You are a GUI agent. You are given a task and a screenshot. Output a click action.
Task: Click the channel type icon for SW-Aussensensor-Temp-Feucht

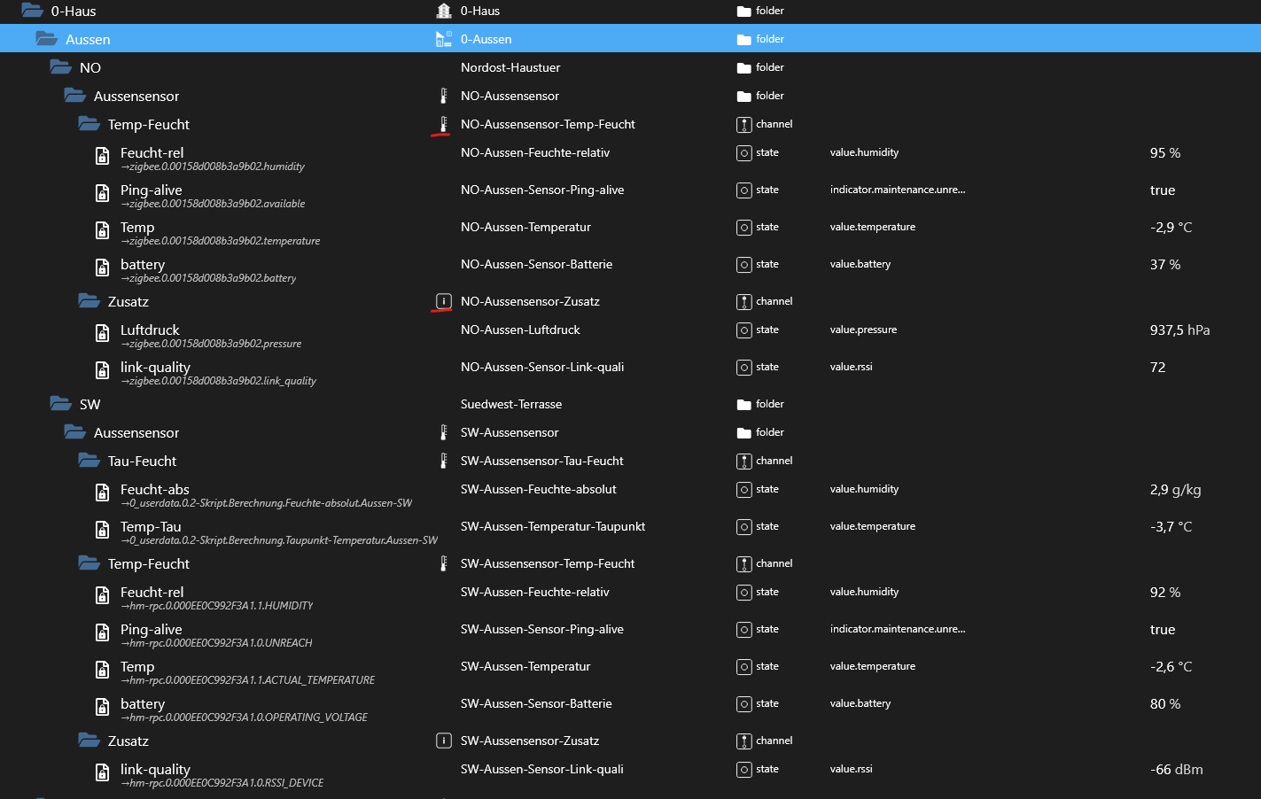point(744,564)
